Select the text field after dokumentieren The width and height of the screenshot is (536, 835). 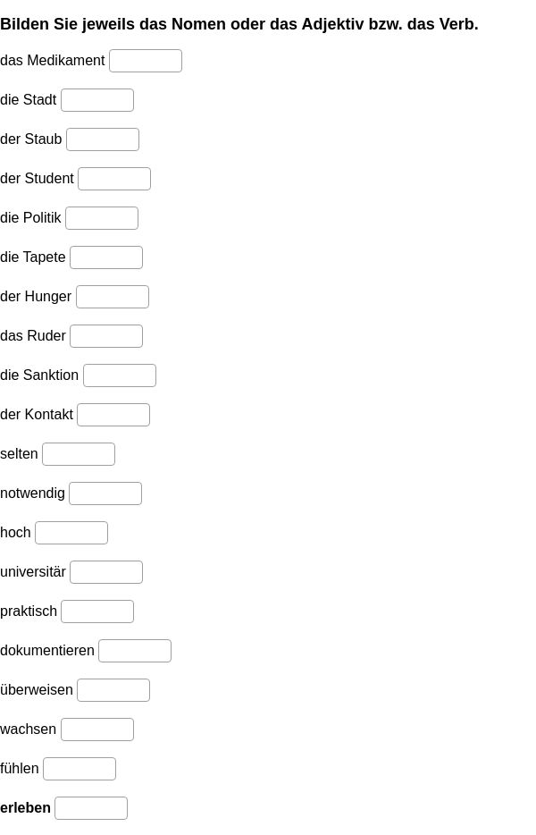point(135,652)
